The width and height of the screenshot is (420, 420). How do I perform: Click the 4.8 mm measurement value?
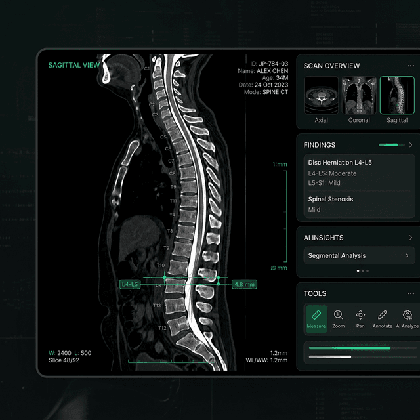coord(244,284)
